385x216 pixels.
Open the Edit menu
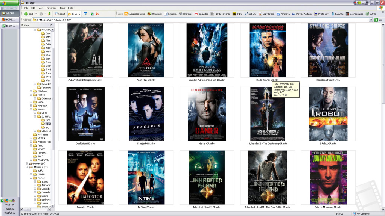pos(33,8)
